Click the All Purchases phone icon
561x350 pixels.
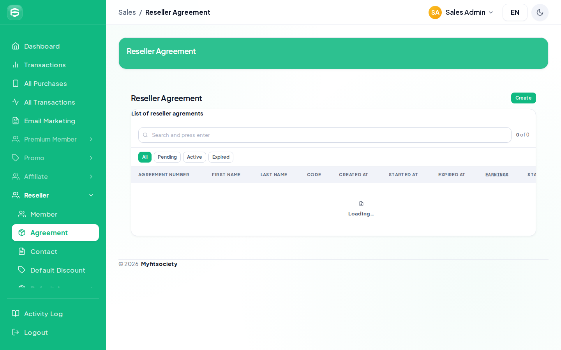[x=16, y=83]
